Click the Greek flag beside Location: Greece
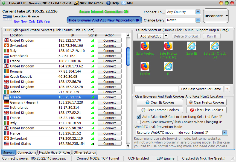 [8, 18]
